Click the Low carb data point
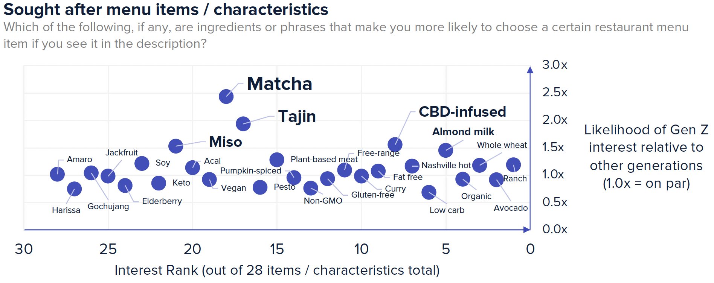The image size is (714, 283). point(429,192)
